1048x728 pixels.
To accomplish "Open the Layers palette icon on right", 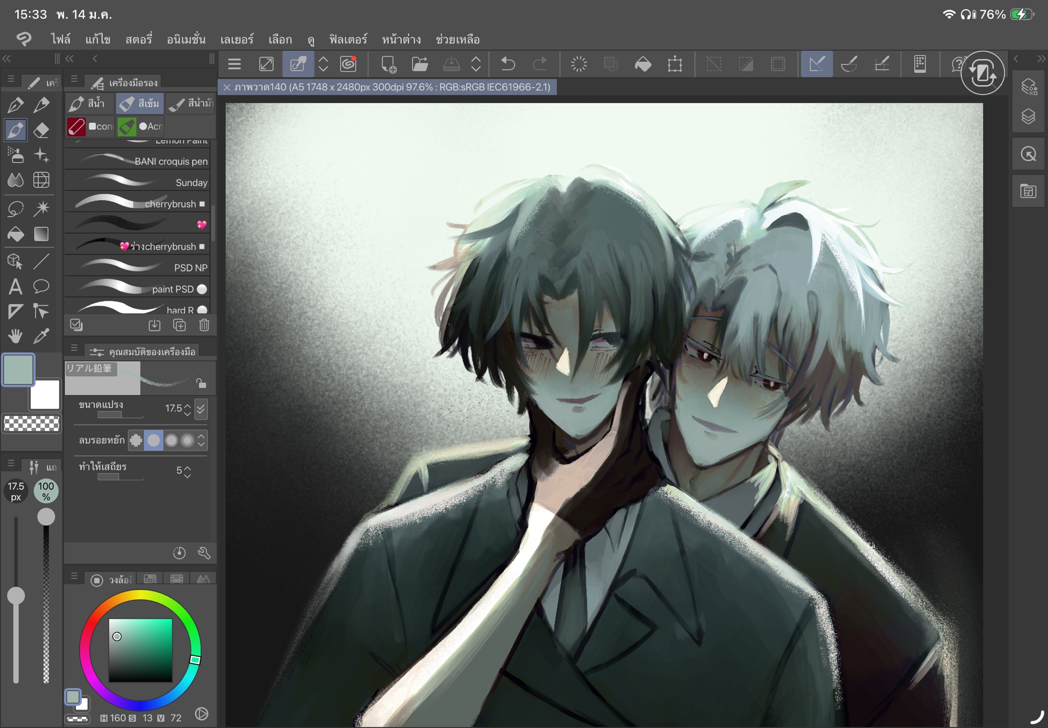I will 1028,116.
